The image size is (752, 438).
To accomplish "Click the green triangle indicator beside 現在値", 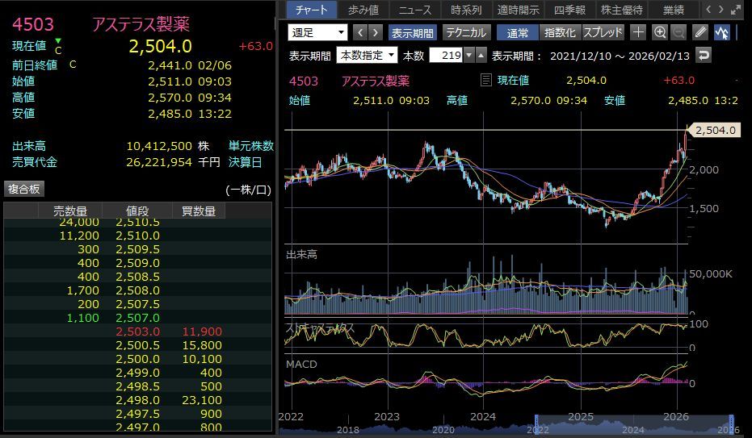I will [58, 40].
